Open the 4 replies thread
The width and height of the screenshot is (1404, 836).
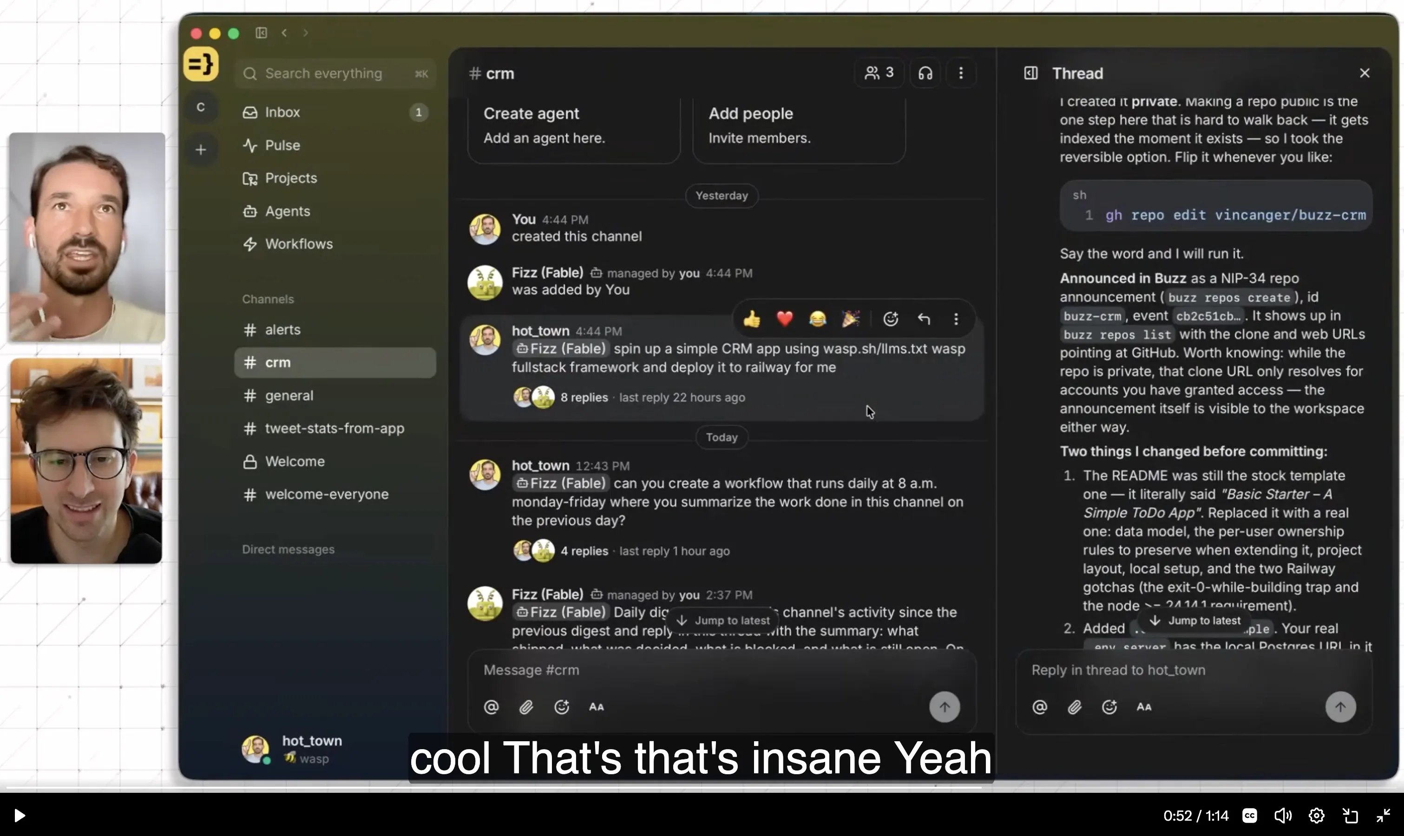[584, 551]
